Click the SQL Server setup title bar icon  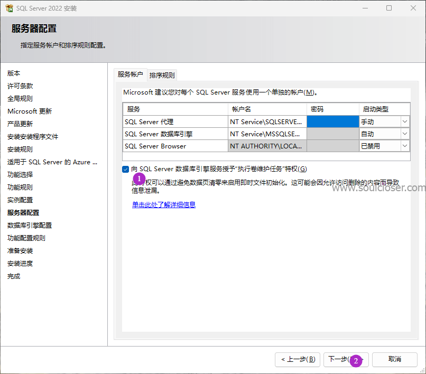click(9, 8)
